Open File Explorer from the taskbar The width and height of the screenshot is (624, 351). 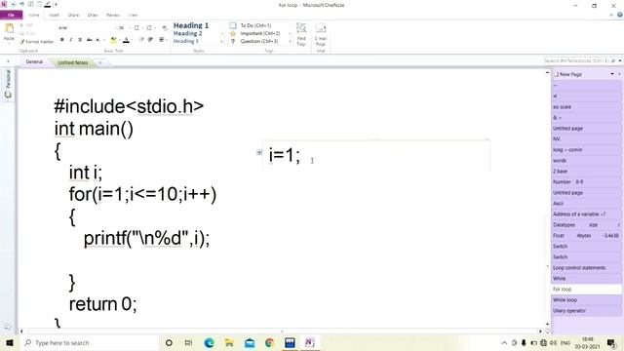(x=229, y=342)
